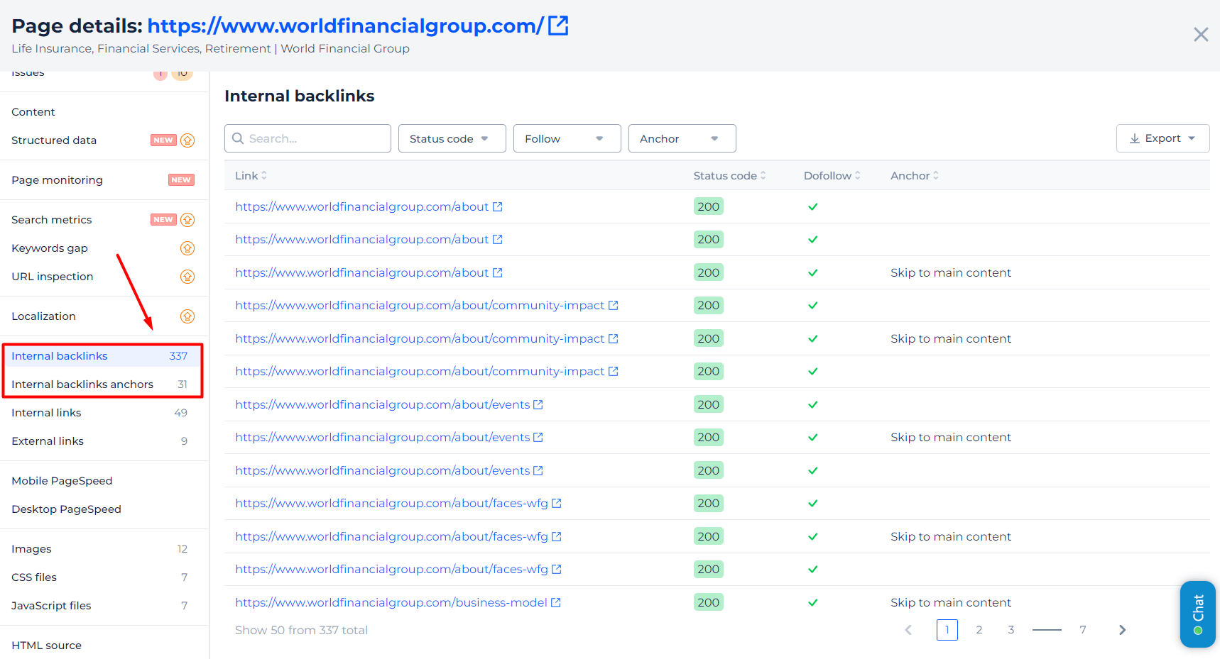
Task: Open second /about/events link in table
Action: click(x=383, y=437)
